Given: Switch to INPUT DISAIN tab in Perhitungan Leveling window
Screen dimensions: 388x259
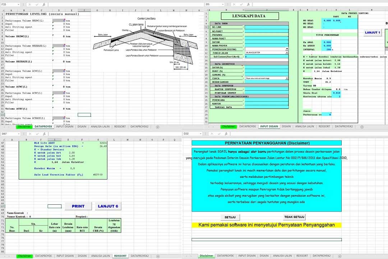Looking at the screenshot, I should pyautogui.click(x=65, y=127).
